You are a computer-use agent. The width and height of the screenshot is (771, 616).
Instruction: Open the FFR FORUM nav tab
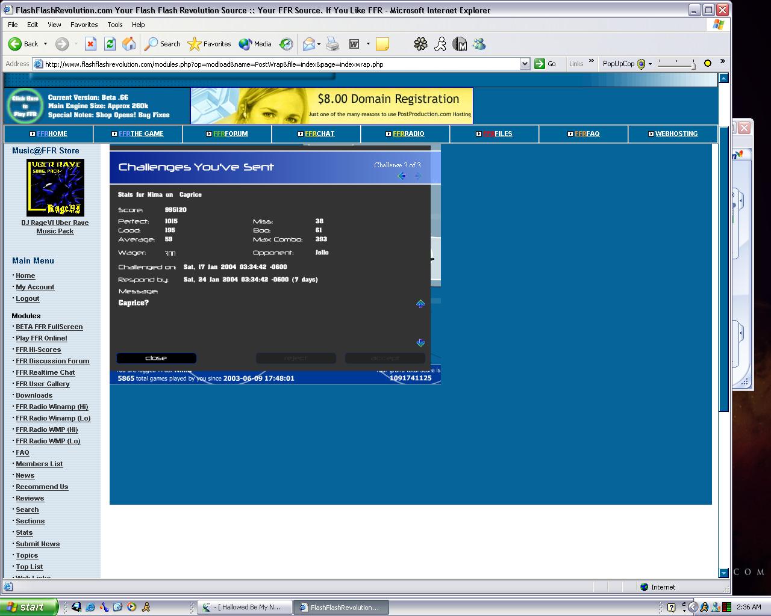[x=227, y=134]
